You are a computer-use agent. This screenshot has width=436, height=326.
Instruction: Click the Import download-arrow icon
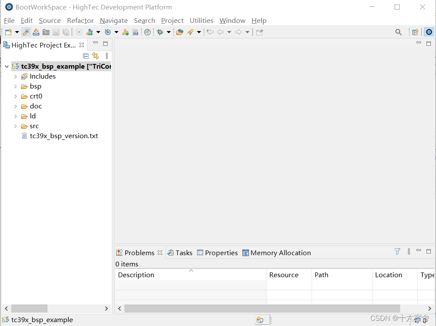click(36, 32)
